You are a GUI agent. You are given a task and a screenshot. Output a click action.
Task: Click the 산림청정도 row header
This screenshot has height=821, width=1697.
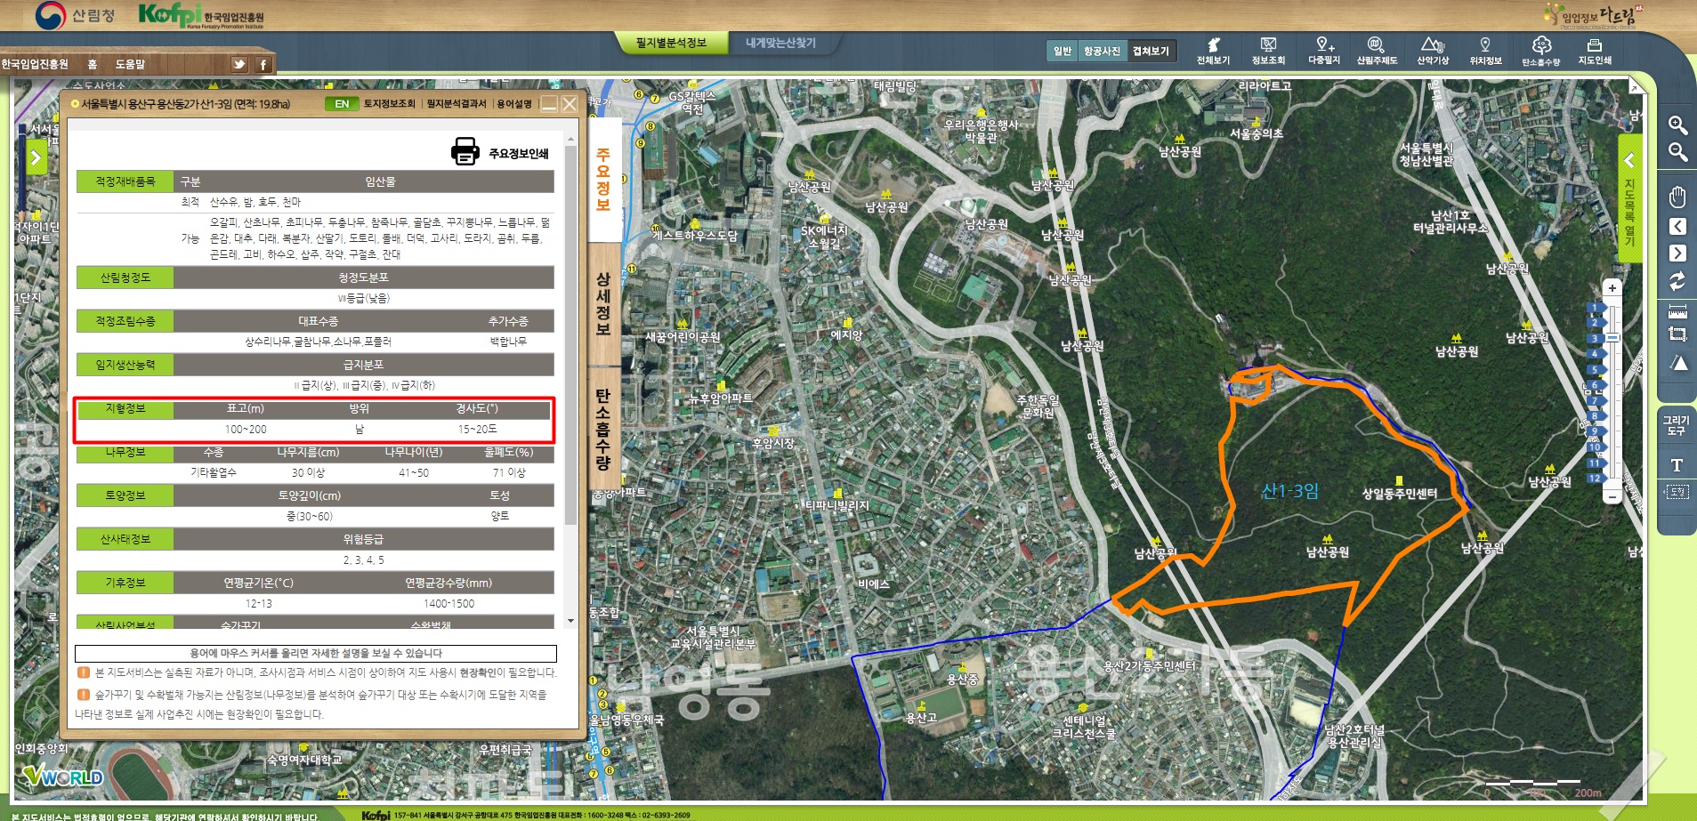click(125, 278)
